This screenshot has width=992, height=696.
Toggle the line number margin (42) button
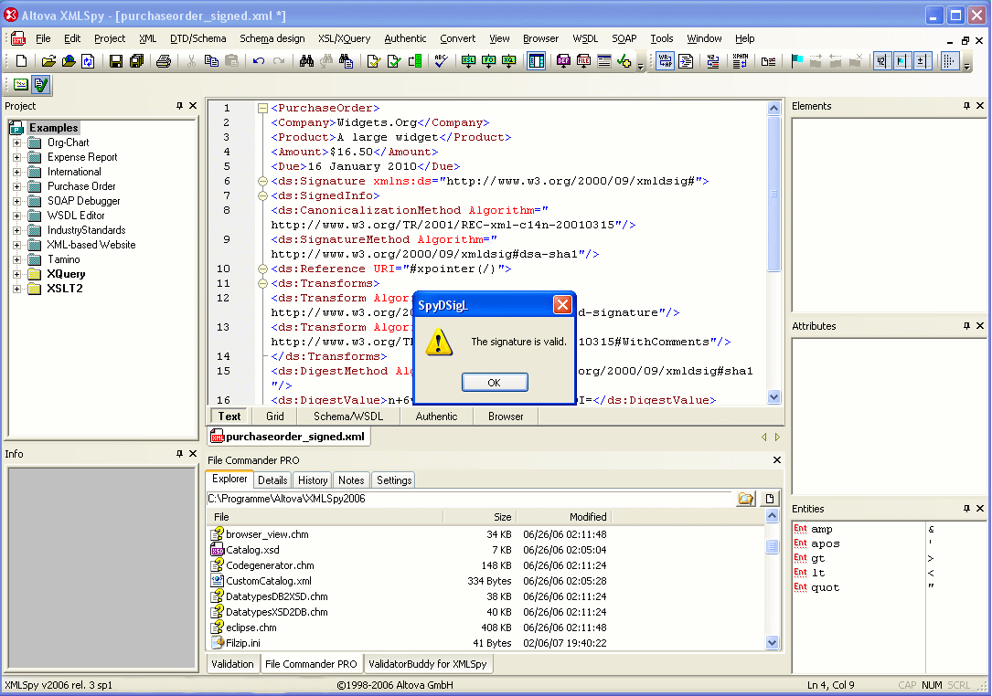pyautogui.click(x=881, y=61)
